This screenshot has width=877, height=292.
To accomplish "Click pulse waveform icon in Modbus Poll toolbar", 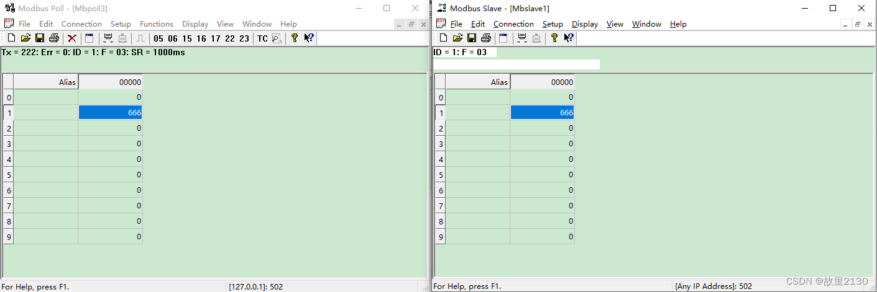I will coord(141,38).
